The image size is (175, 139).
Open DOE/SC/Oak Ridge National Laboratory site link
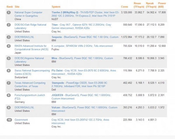tap(30, 26)
